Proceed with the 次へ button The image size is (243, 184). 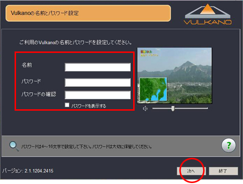point(191,171)
